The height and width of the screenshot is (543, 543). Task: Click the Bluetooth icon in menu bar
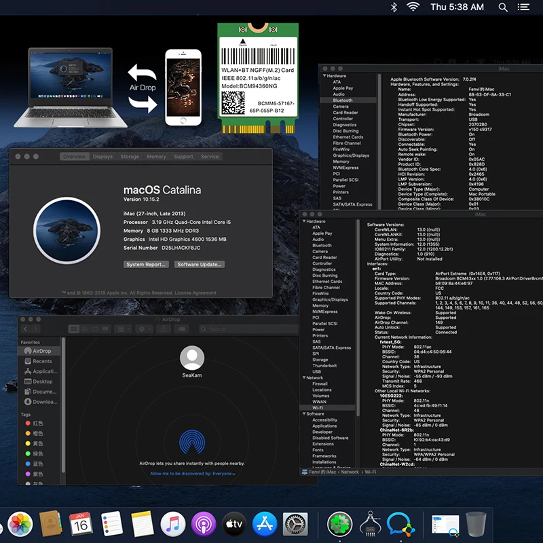tap(393, 7)
